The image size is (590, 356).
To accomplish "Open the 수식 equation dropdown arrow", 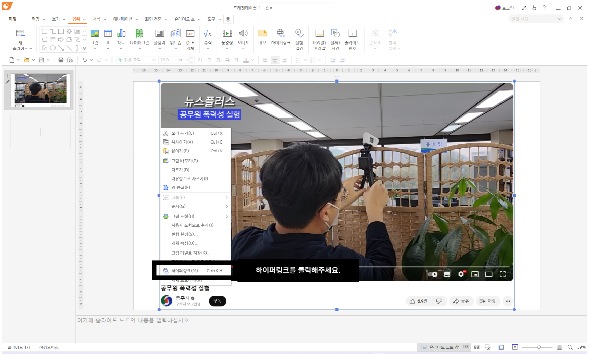I will click(x=208, y=49).
